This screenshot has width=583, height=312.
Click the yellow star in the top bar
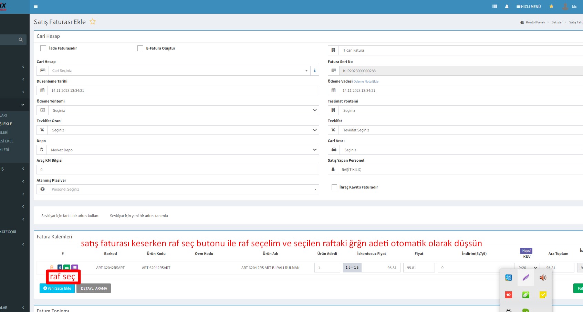(551, 7)
